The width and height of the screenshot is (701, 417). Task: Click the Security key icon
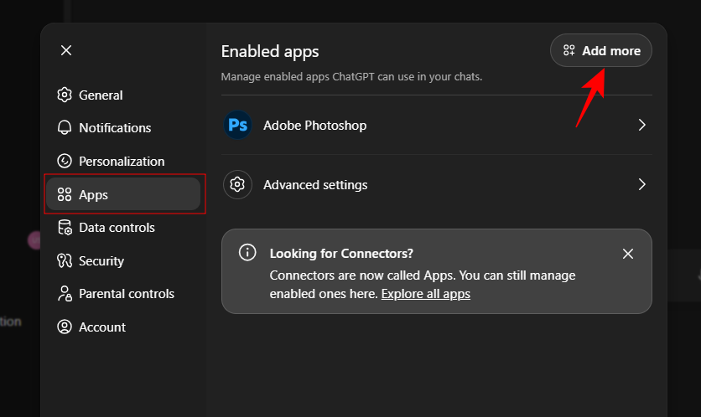pos(65,261)
